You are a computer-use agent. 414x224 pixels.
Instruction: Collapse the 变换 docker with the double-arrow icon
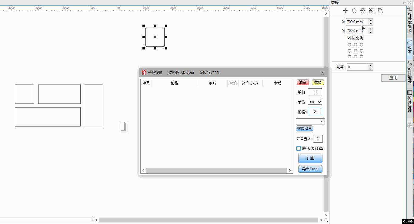point(405,2)
